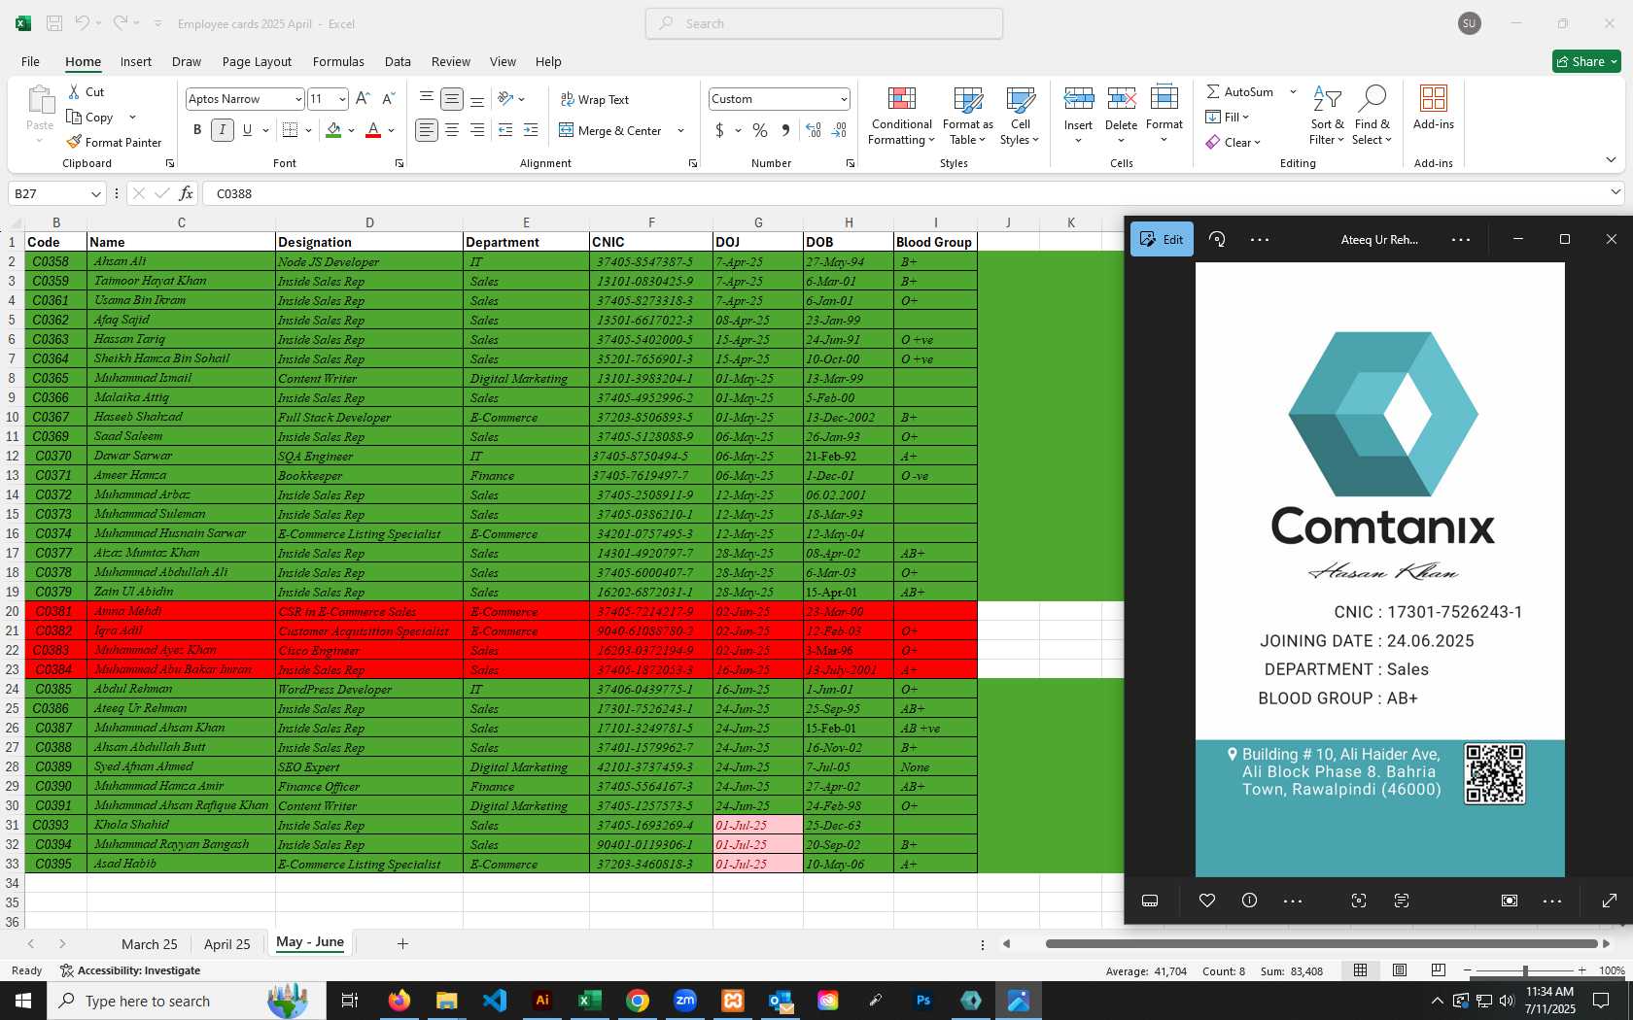
Task: Expand Photos viewer to full screen
Action: coord(1610,901)
